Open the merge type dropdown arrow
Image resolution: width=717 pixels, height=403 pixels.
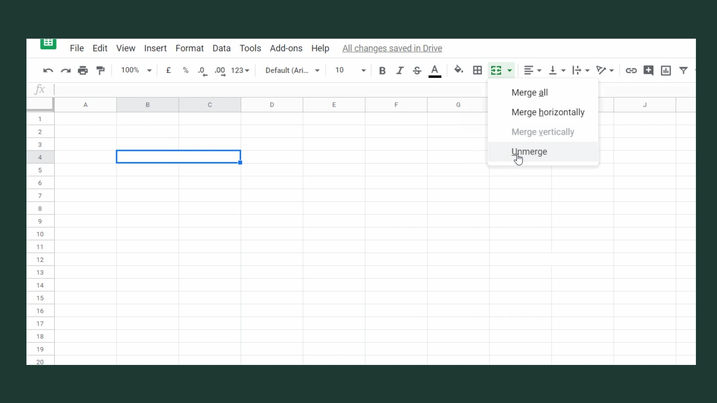[510, 70]
